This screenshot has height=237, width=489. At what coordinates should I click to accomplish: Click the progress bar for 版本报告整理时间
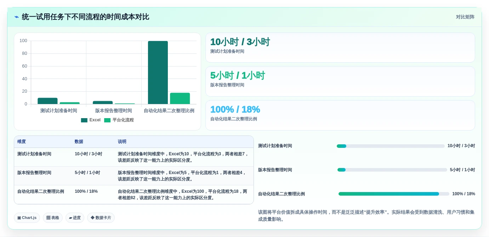coord(392,170)
